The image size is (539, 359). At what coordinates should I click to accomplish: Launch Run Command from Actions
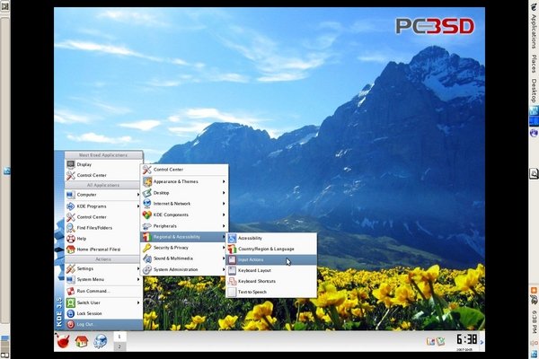point(93,291)
